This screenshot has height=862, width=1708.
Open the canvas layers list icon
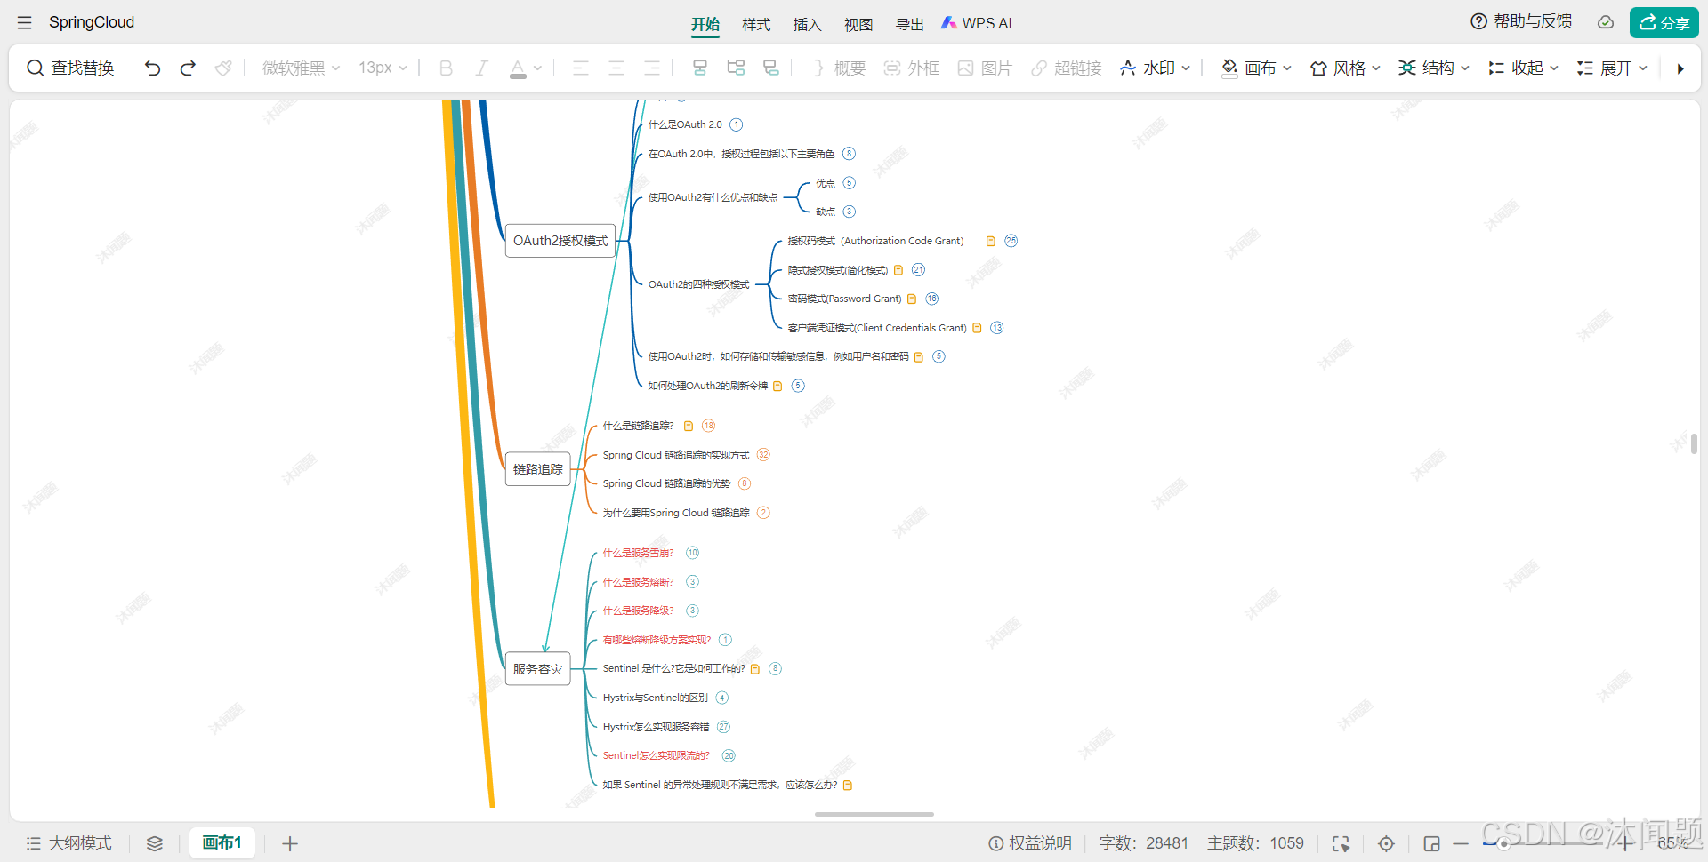click(x=155, y=843)
